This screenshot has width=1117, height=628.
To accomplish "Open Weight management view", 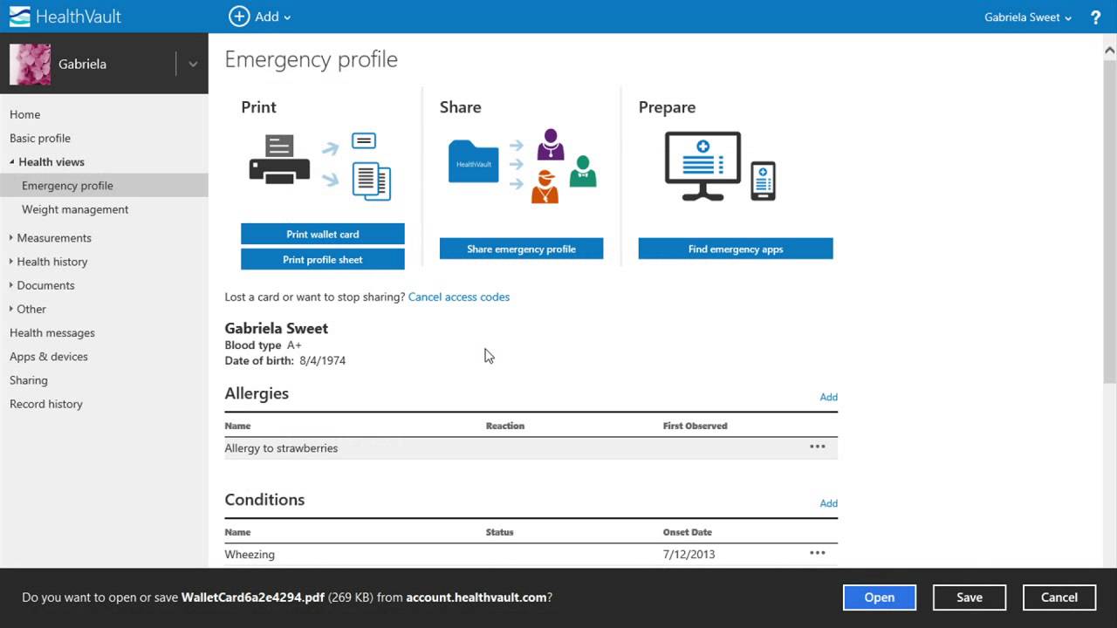I will [75, 209].
